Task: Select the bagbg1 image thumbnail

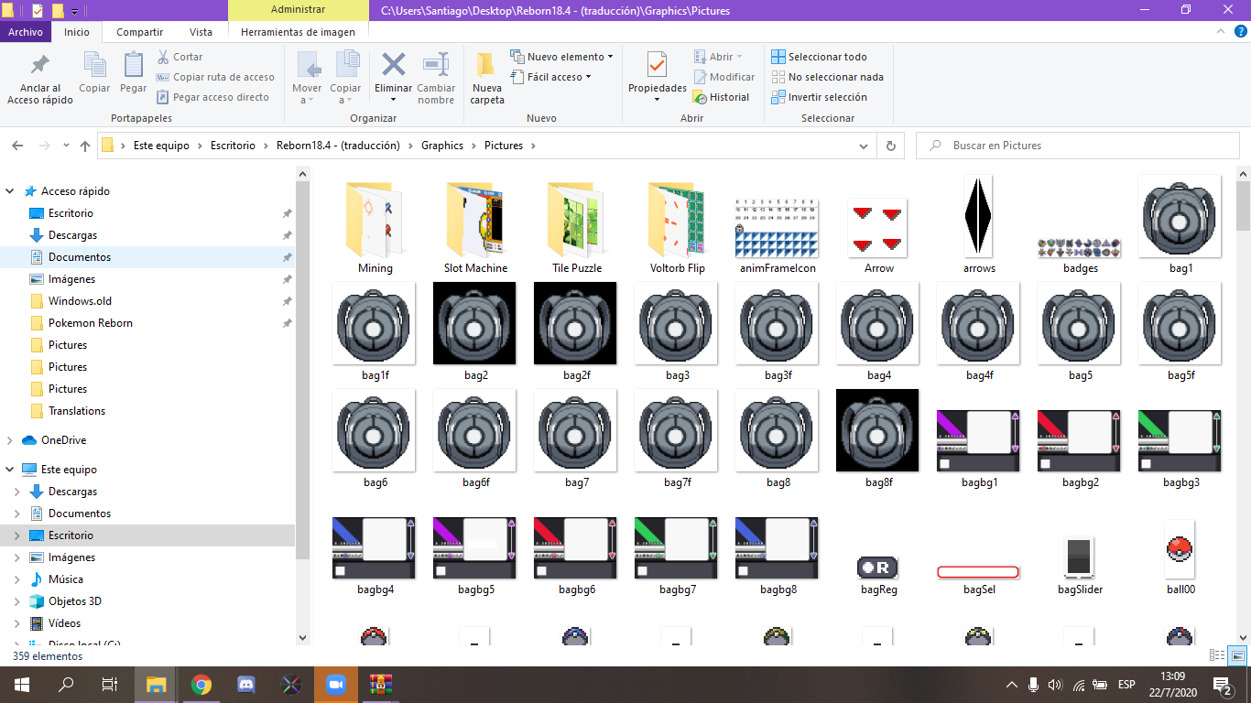Action: pos(979,440)
